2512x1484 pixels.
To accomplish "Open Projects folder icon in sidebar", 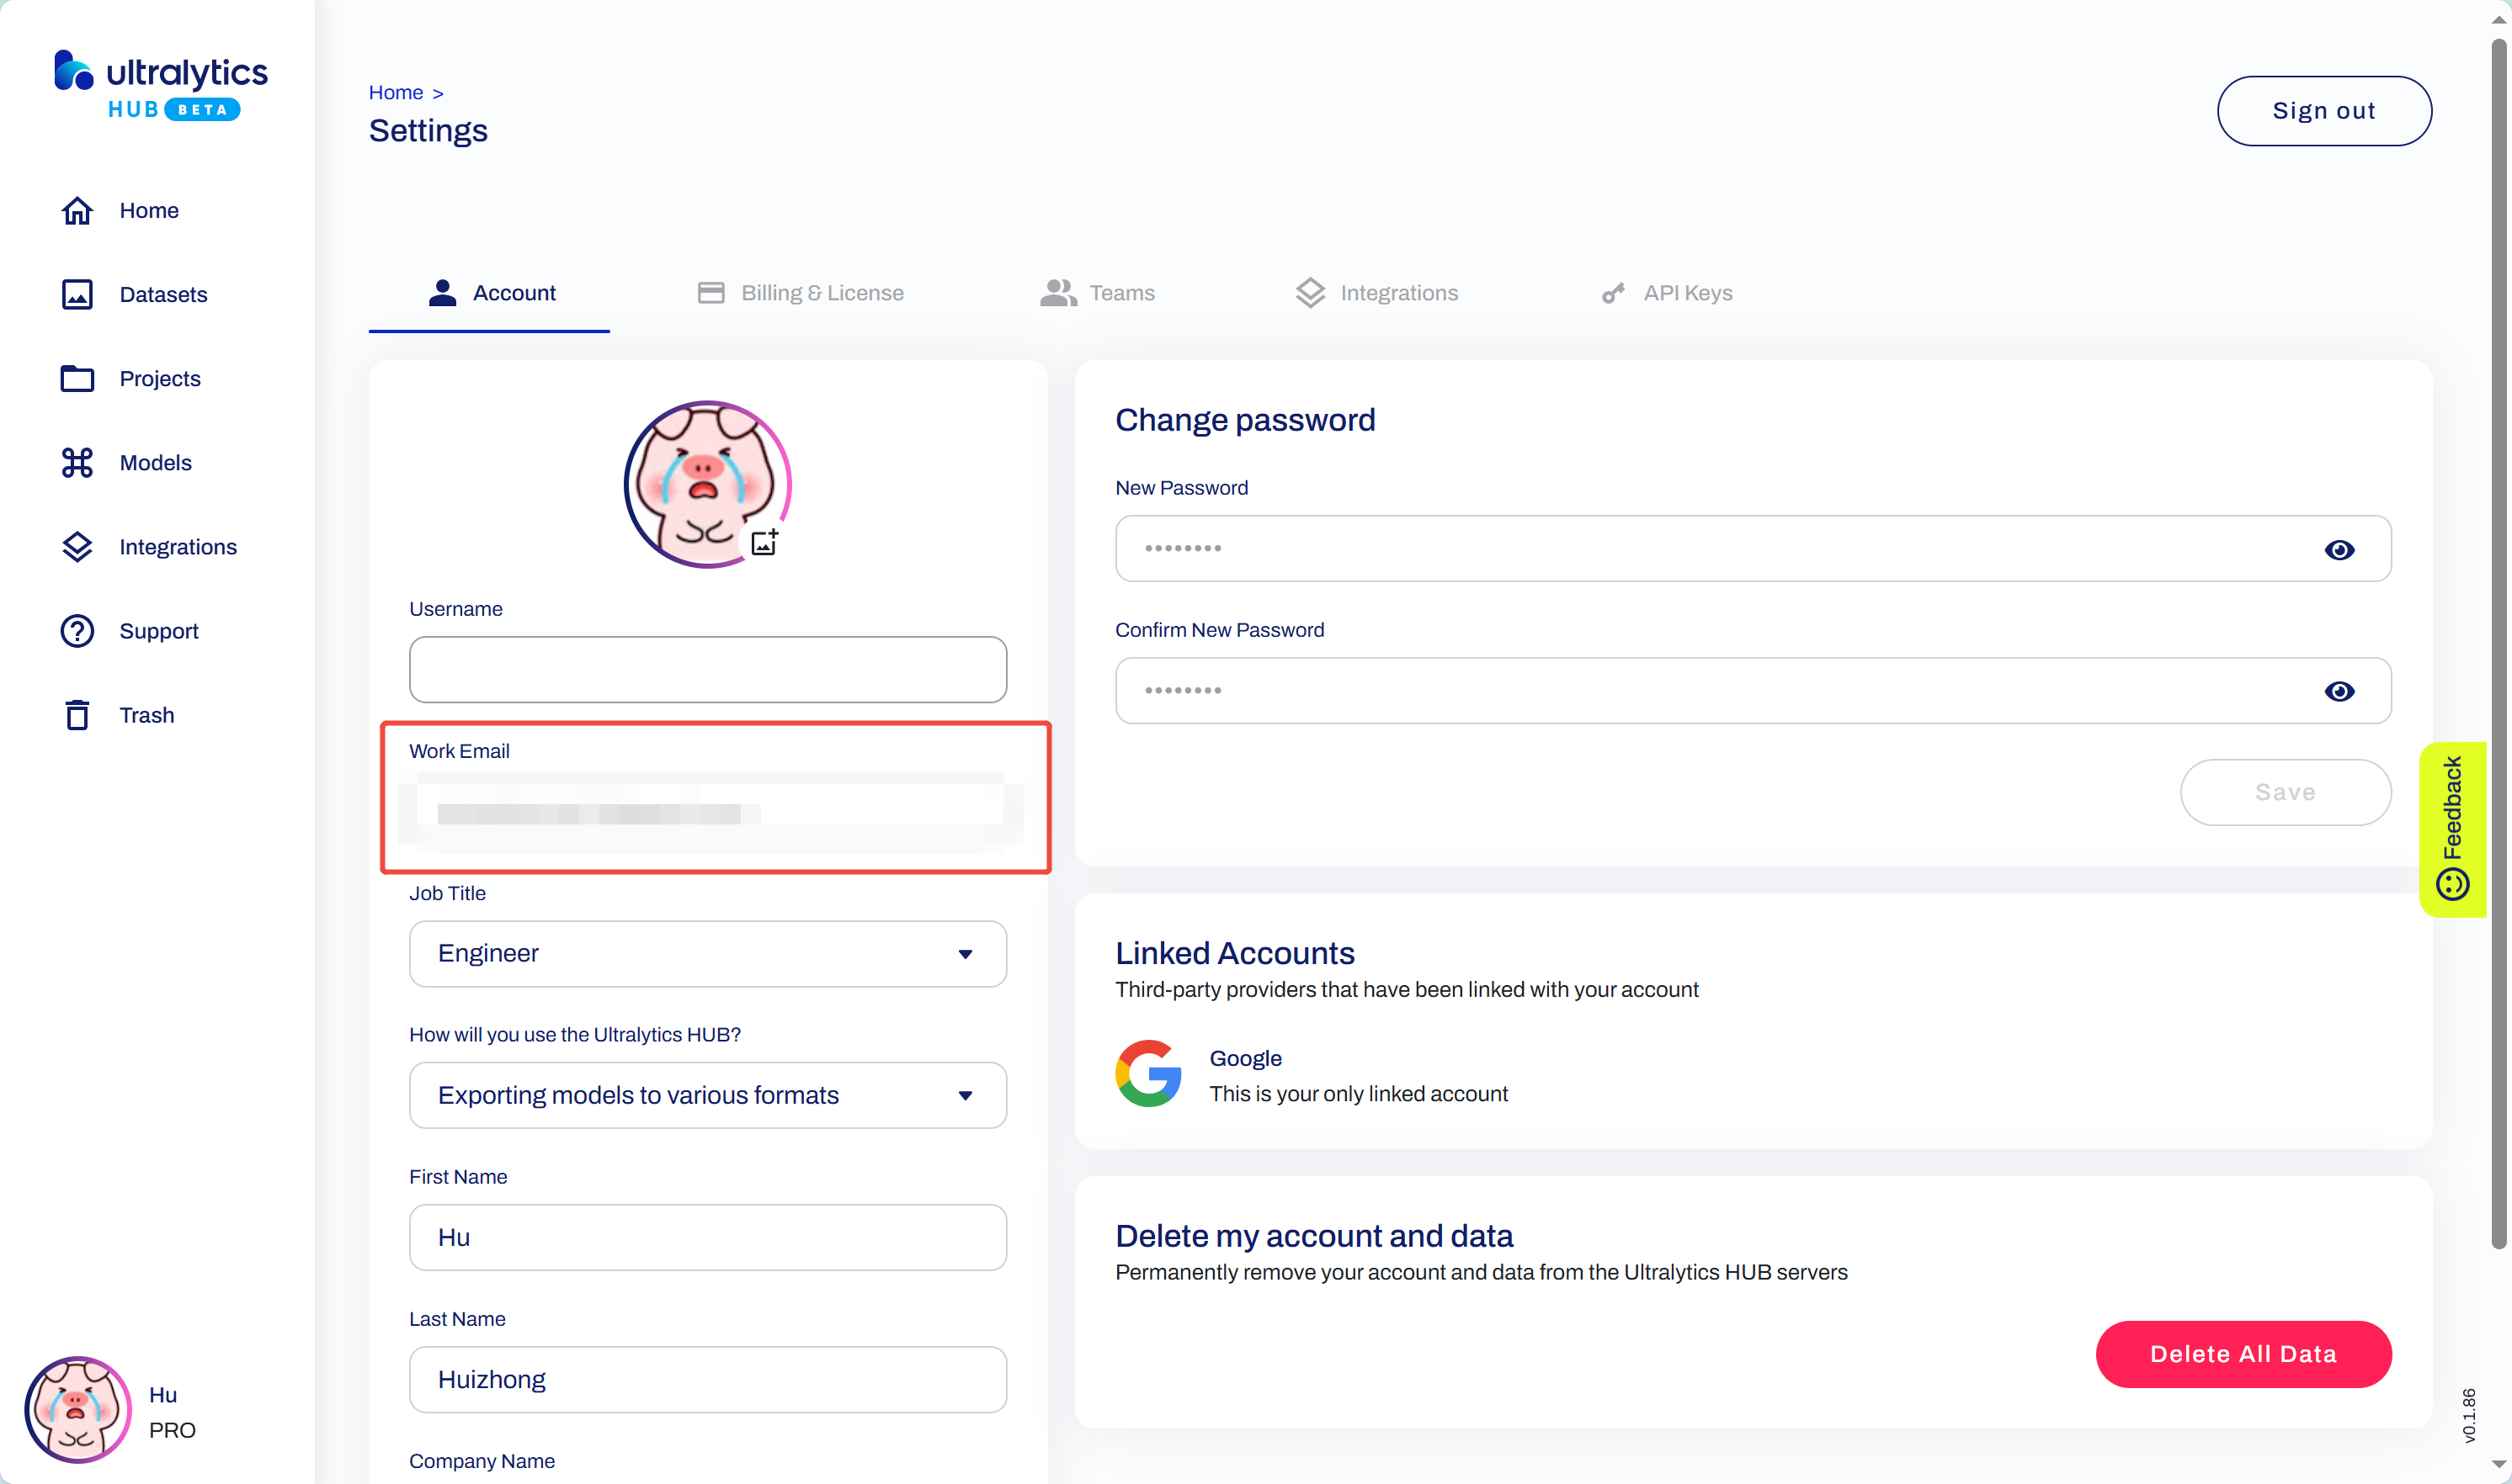I will [77, 379].
